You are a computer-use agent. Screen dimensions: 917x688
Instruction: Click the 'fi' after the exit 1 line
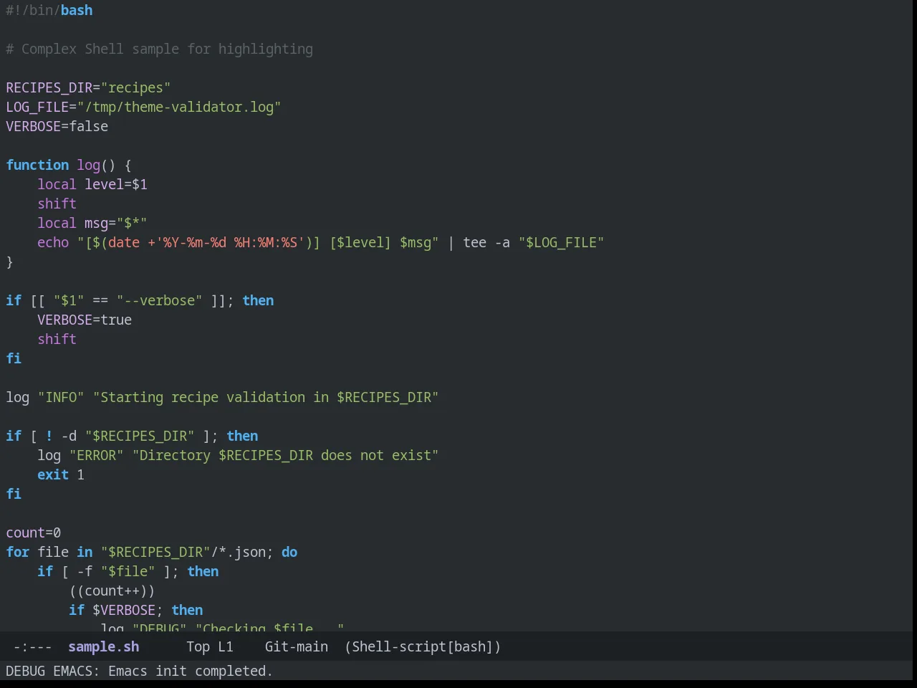point(14,494)
